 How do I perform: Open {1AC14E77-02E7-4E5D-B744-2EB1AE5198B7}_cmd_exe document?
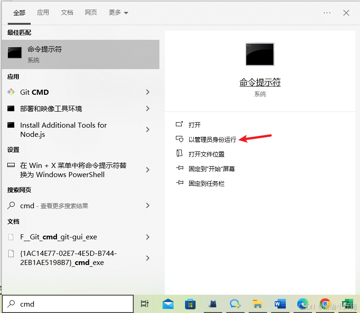tap(80, 258)
